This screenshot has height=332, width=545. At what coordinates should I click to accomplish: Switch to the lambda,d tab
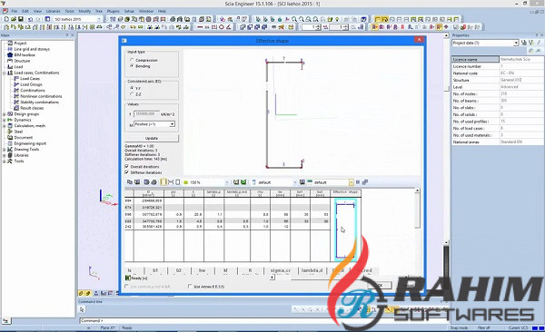coord(312,270)
